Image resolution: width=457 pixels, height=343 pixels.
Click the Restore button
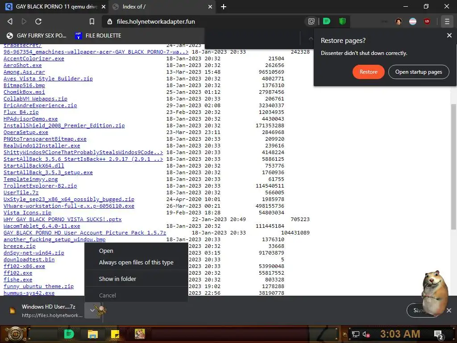(368, 72)
